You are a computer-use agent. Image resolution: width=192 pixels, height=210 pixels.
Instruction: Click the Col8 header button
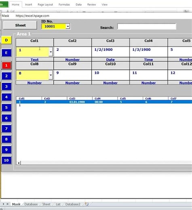[x=35, y=65]
